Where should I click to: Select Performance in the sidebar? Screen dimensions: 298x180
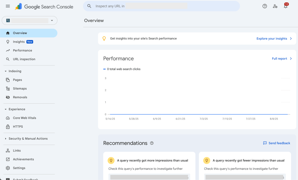[23, 50]
